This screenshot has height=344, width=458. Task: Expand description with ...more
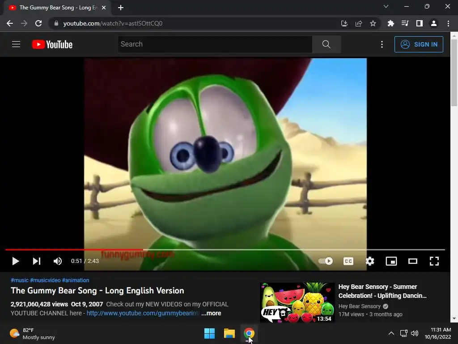coord(211,313)
